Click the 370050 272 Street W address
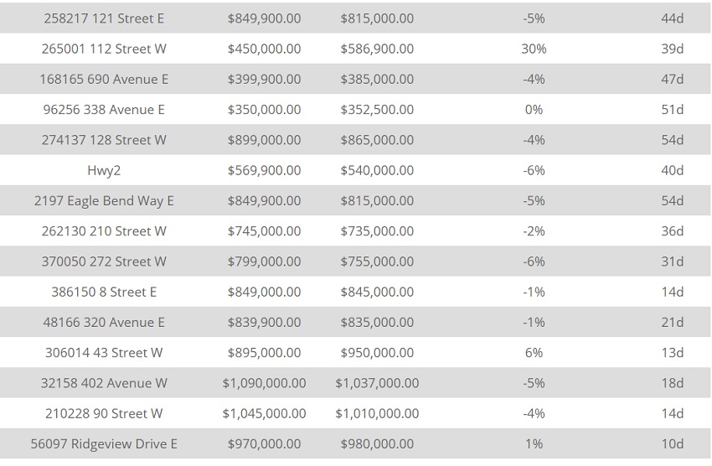This screenshot has width=712, height=466. click(104, 261)
